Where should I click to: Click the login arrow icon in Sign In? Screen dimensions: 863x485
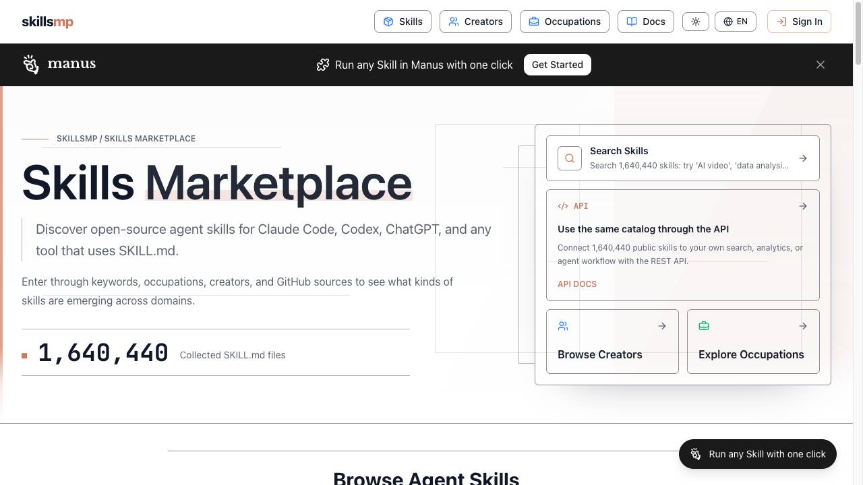(781, 22)
